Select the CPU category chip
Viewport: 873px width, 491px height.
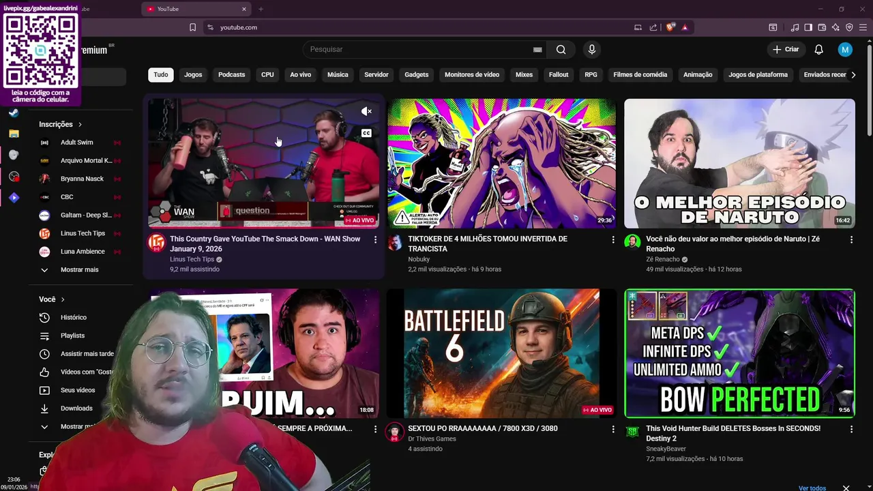[x=267, y=74]
